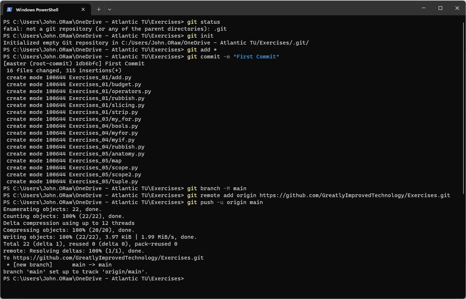Close the terminal window
The image size is (466, 299).
457,8
